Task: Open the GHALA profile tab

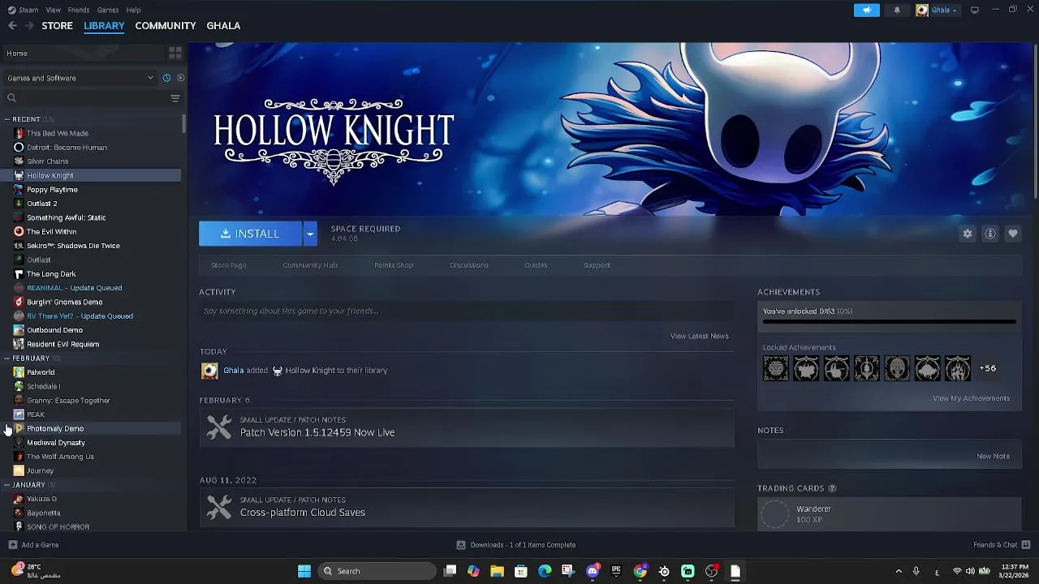Action: click(x=223, y=26)
